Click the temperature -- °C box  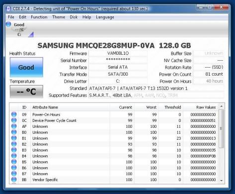point(26,92)
